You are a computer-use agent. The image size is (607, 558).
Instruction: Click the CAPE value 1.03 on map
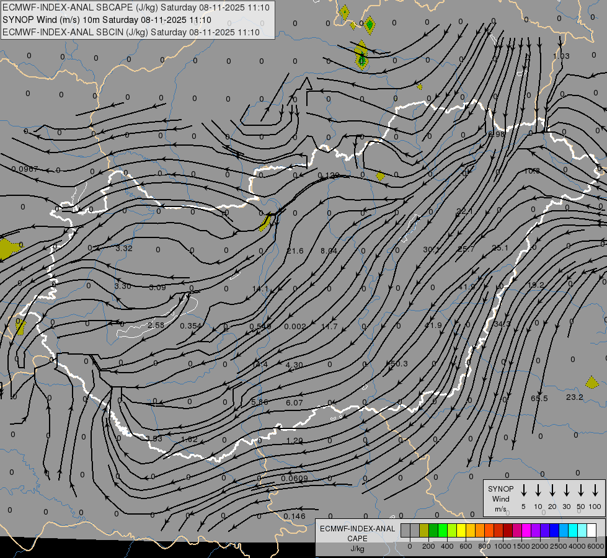561,56
